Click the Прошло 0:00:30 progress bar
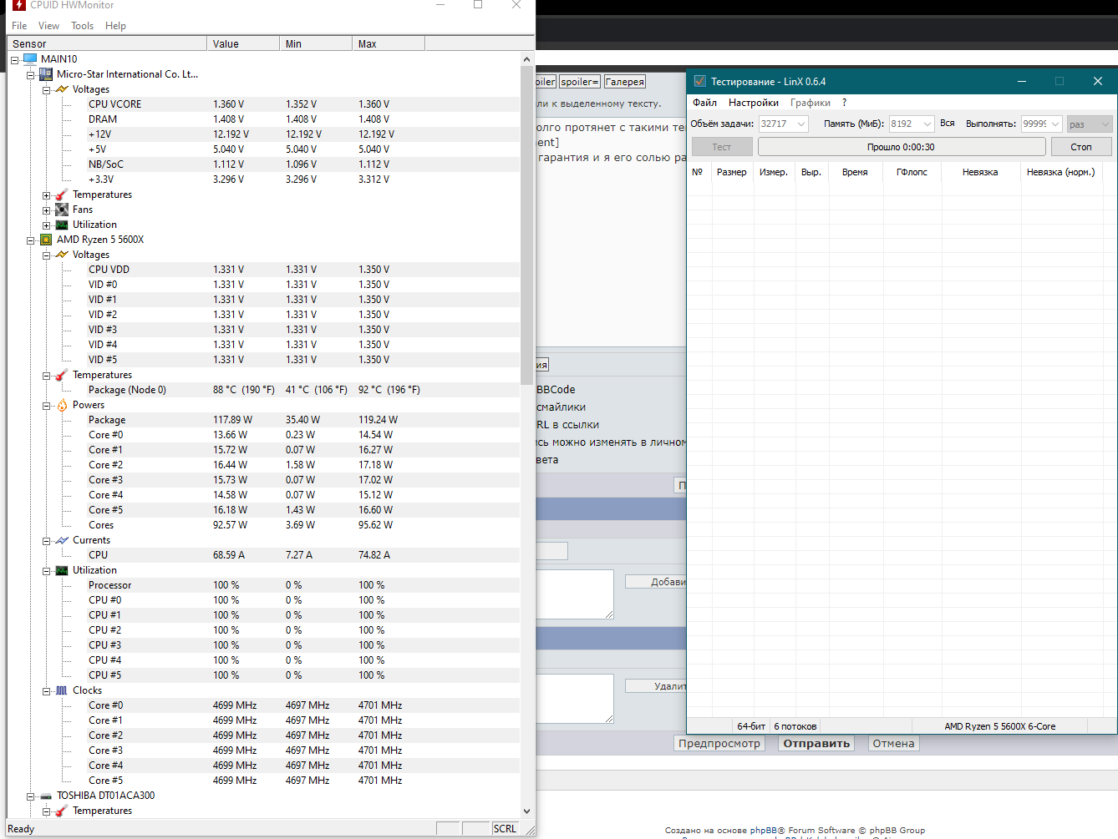This screenshot has width=1118, height=839. point(902,147)
